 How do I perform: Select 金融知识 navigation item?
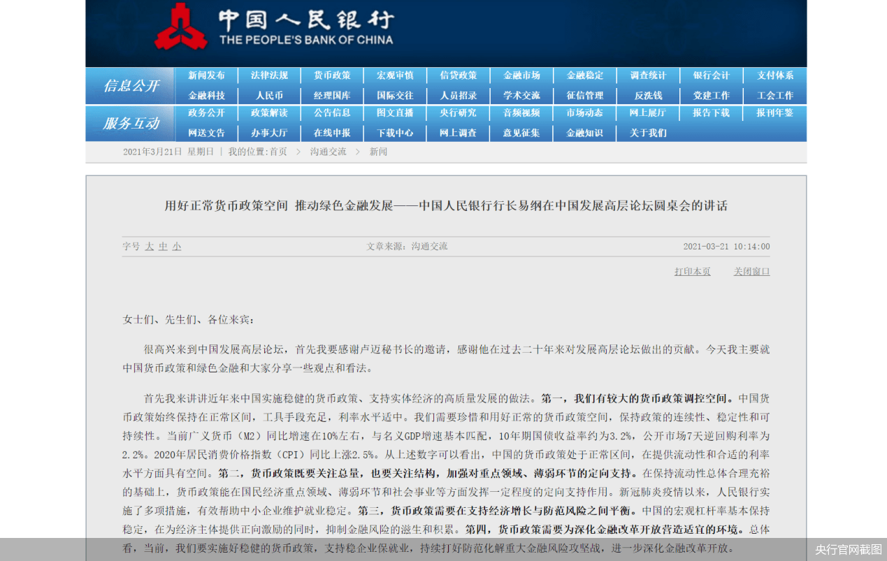pos(584,133)
